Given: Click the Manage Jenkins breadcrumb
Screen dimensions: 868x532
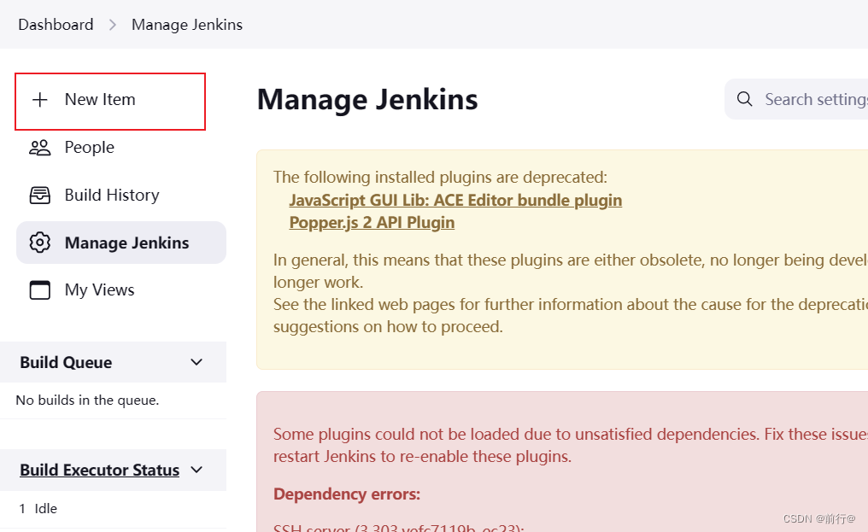Looking at the screenshot, I should pos(187,25).
